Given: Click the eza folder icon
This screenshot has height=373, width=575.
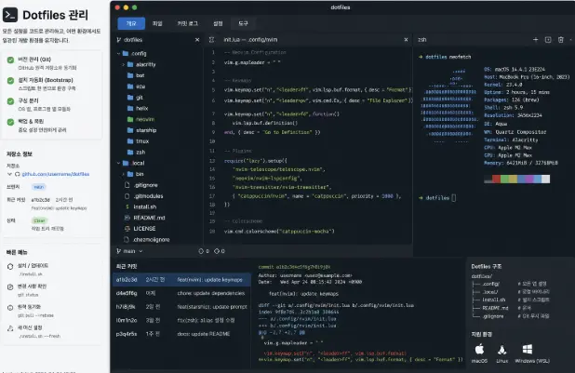Looking at the screenshot, I should coord(130,87).
